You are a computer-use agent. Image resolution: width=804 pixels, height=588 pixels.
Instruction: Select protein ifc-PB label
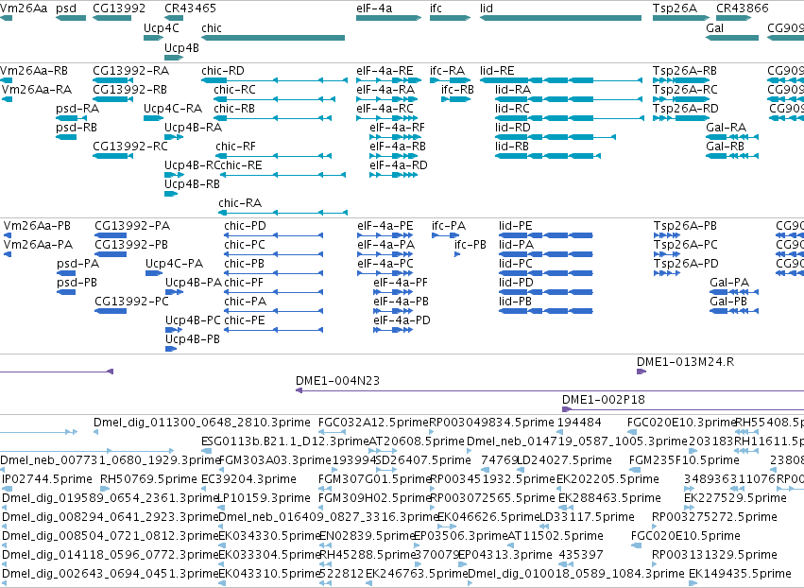(x=470, y=245)
